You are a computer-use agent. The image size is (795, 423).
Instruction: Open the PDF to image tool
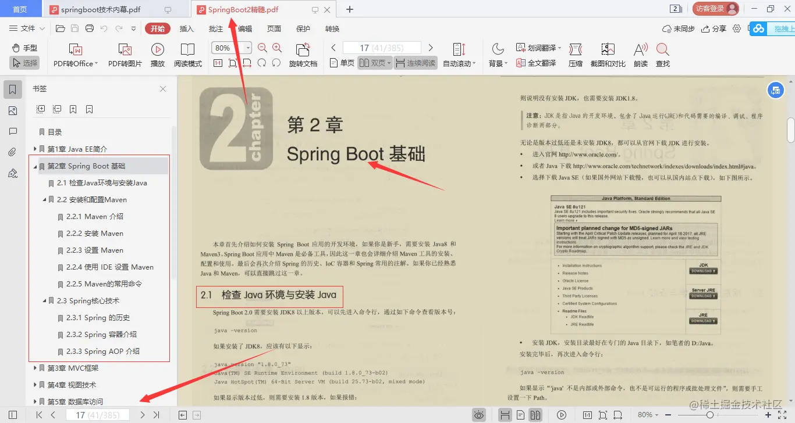pyautogui.click(x=124, y=54)
